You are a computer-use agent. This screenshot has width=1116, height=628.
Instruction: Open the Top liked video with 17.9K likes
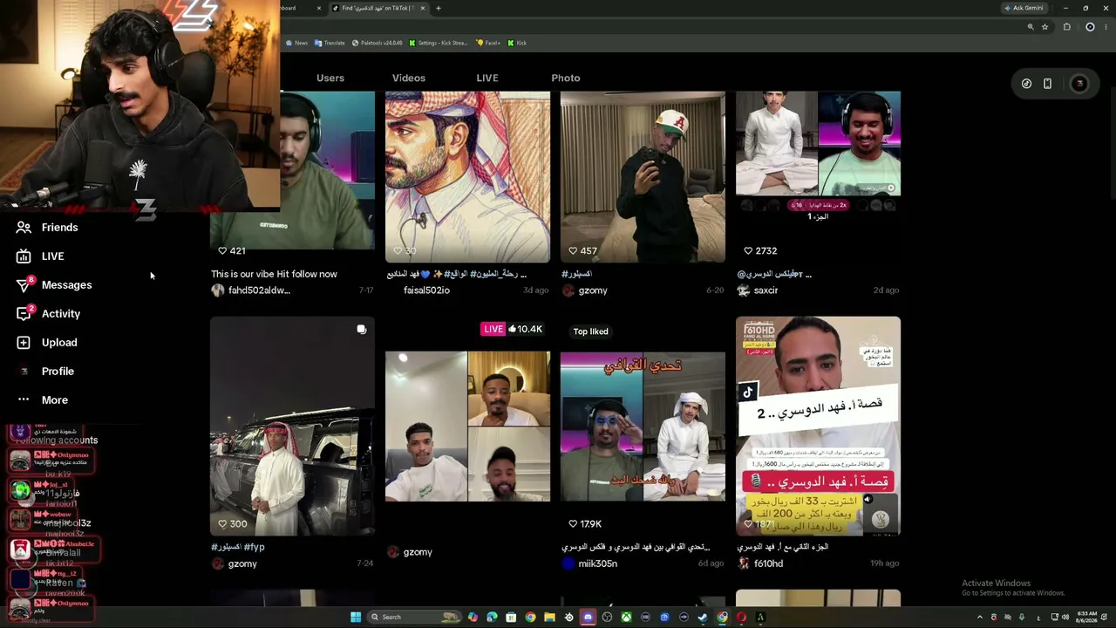click(x=643, y=427)
